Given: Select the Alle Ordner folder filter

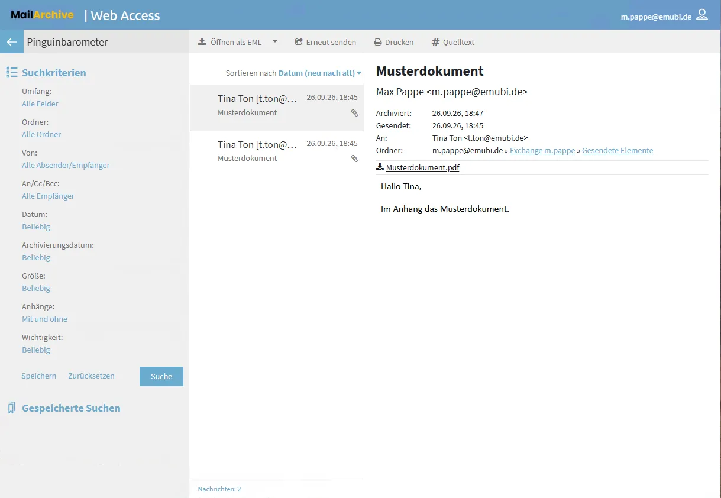Looking at the screenshot, I should pyautogui.click(x=41, y=134).
